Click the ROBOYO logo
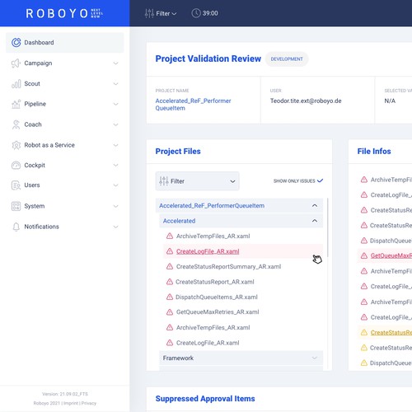Viewport: 412px width, 412px height. (64, 13)
